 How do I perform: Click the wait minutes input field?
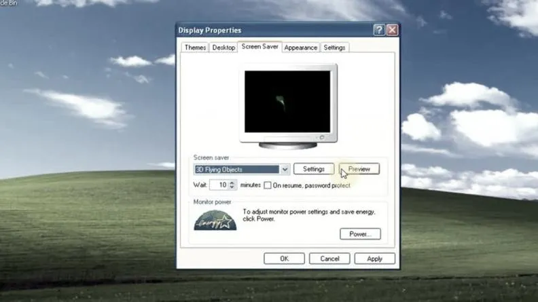219,185
